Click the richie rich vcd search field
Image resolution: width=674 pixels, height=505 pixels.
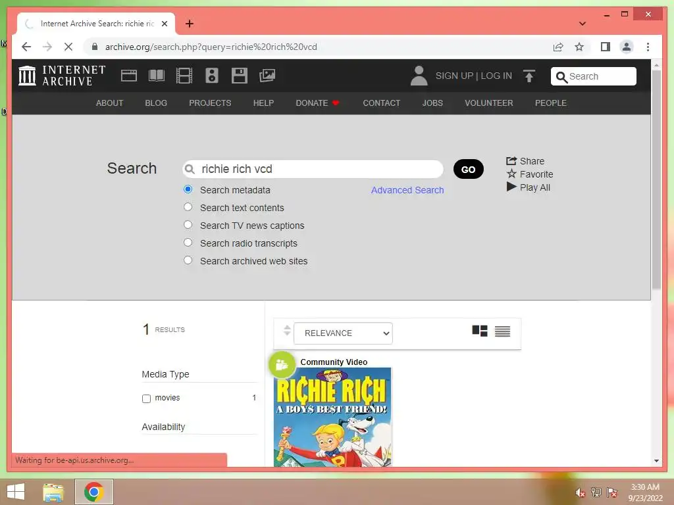(x=313, y=169)
